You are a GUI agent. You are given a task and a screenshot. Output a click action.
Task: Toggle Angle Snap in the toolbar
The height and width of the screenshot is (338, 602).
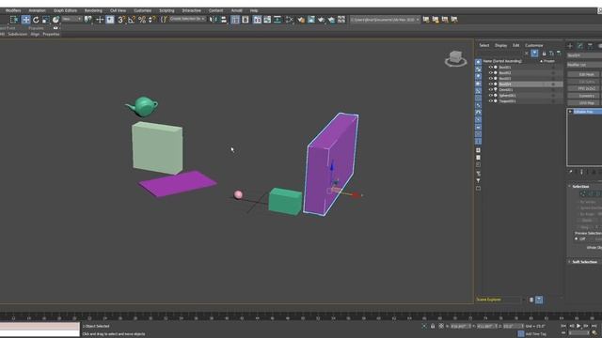[132, 20]
